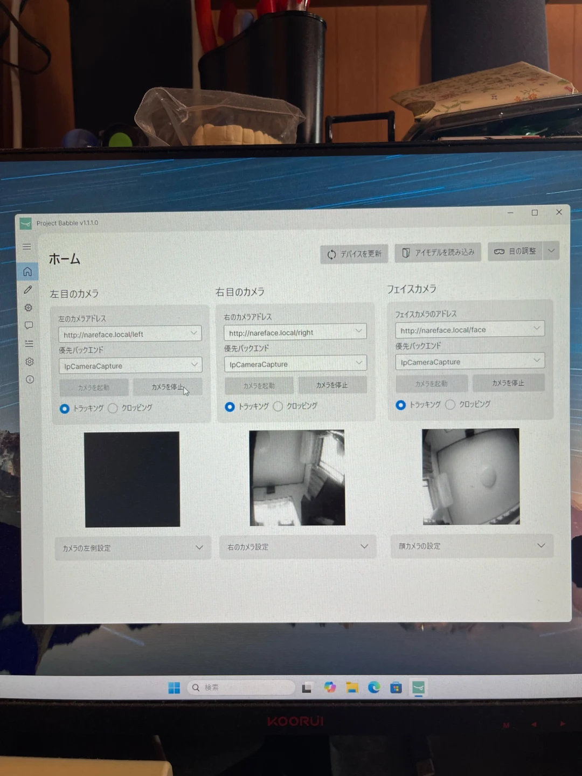The height and width of the screenshot is (776, 582).
Task: Open the pencil edit sidebar icon
Action: tap(28, 289)
